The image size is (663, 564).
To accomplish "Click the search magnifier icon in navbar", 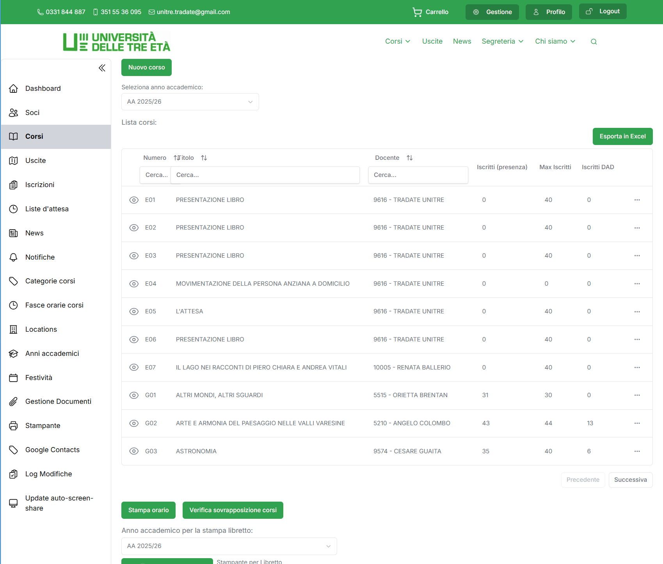I will point(594,42).
